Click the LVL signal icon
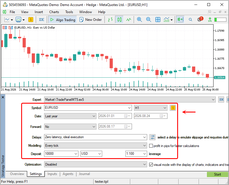 (210, 19)
